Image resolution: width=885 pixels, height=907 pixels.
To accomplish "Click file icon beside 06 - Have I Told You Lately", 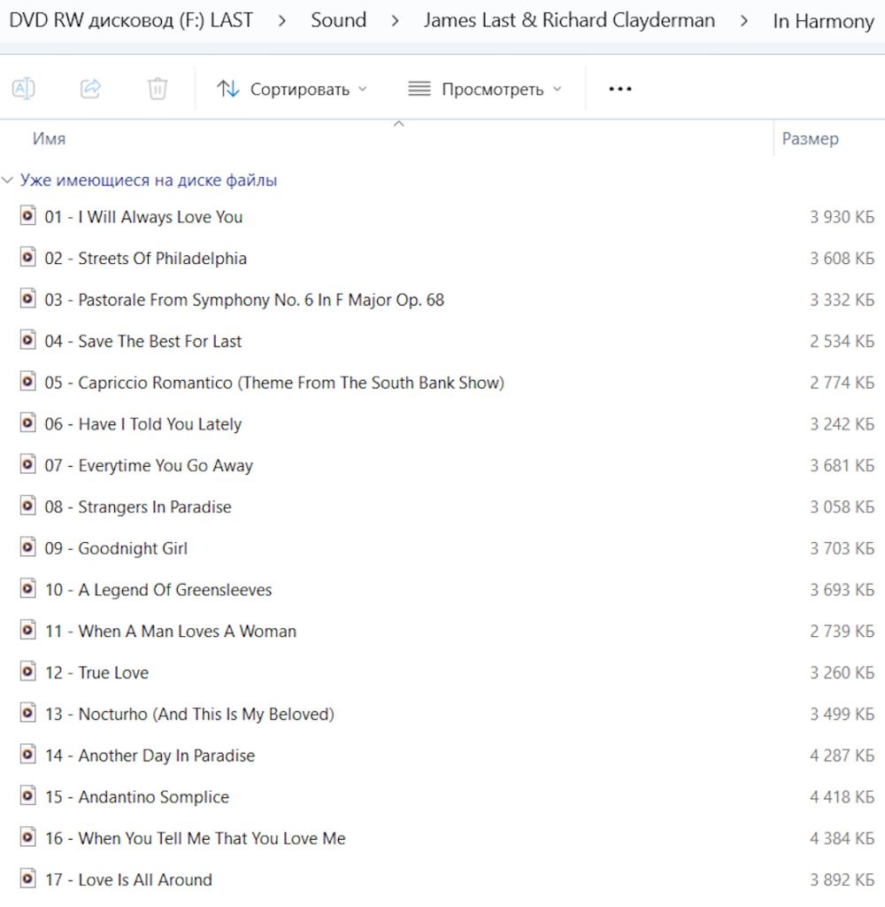I will click(x=27, y=422).
